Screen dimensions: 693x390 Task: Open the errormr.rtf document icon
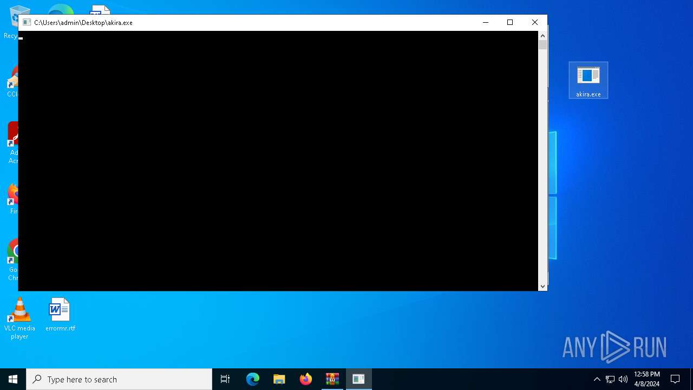(60, 314)
